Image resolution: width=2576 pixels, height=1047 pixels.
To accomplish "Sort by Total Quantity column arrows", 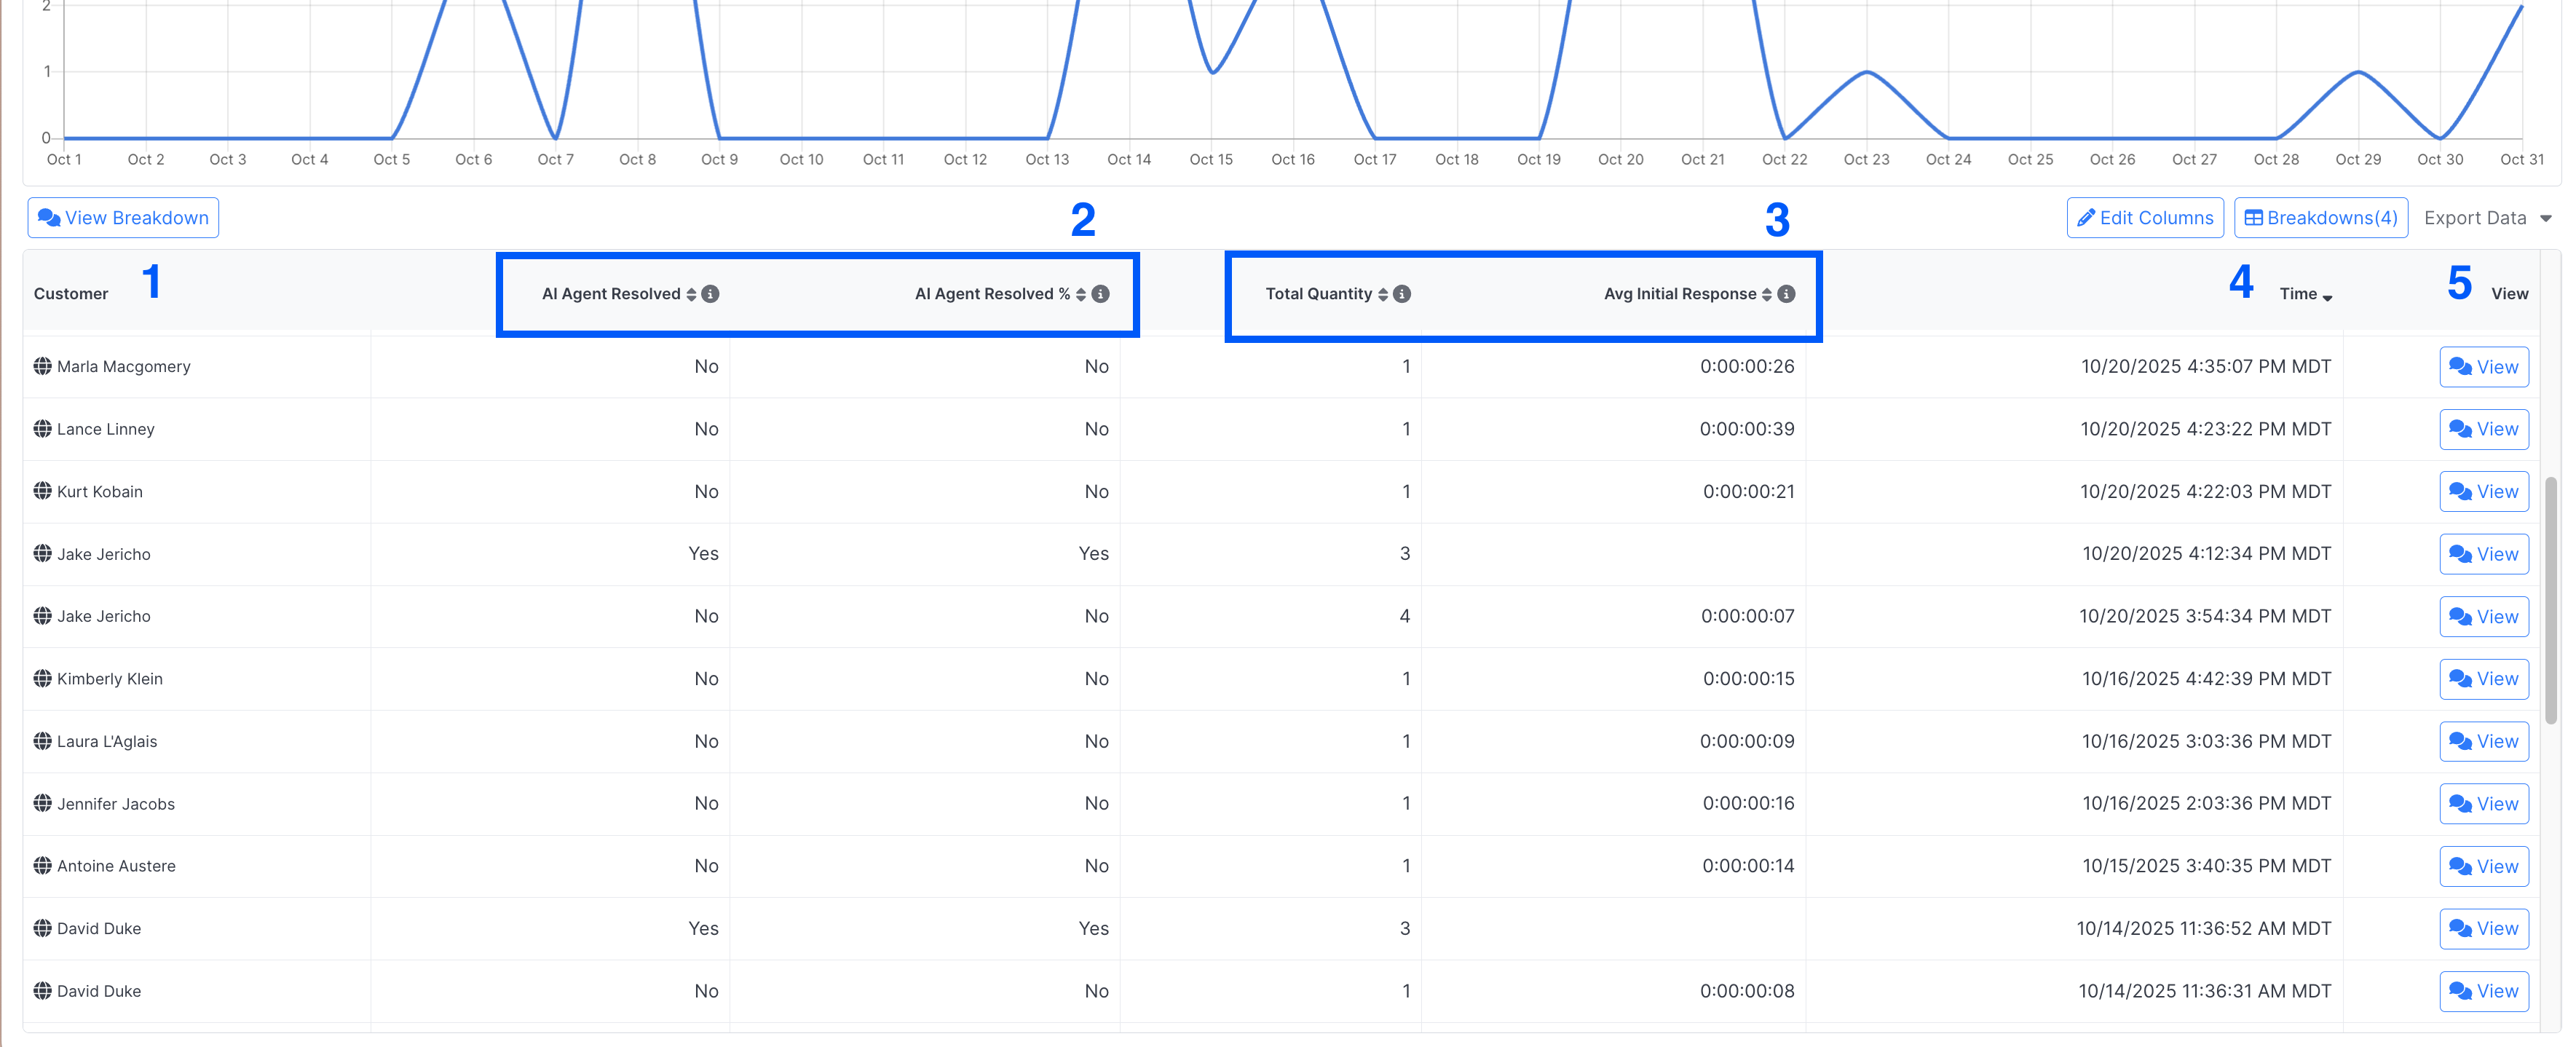I will 1383,294.
